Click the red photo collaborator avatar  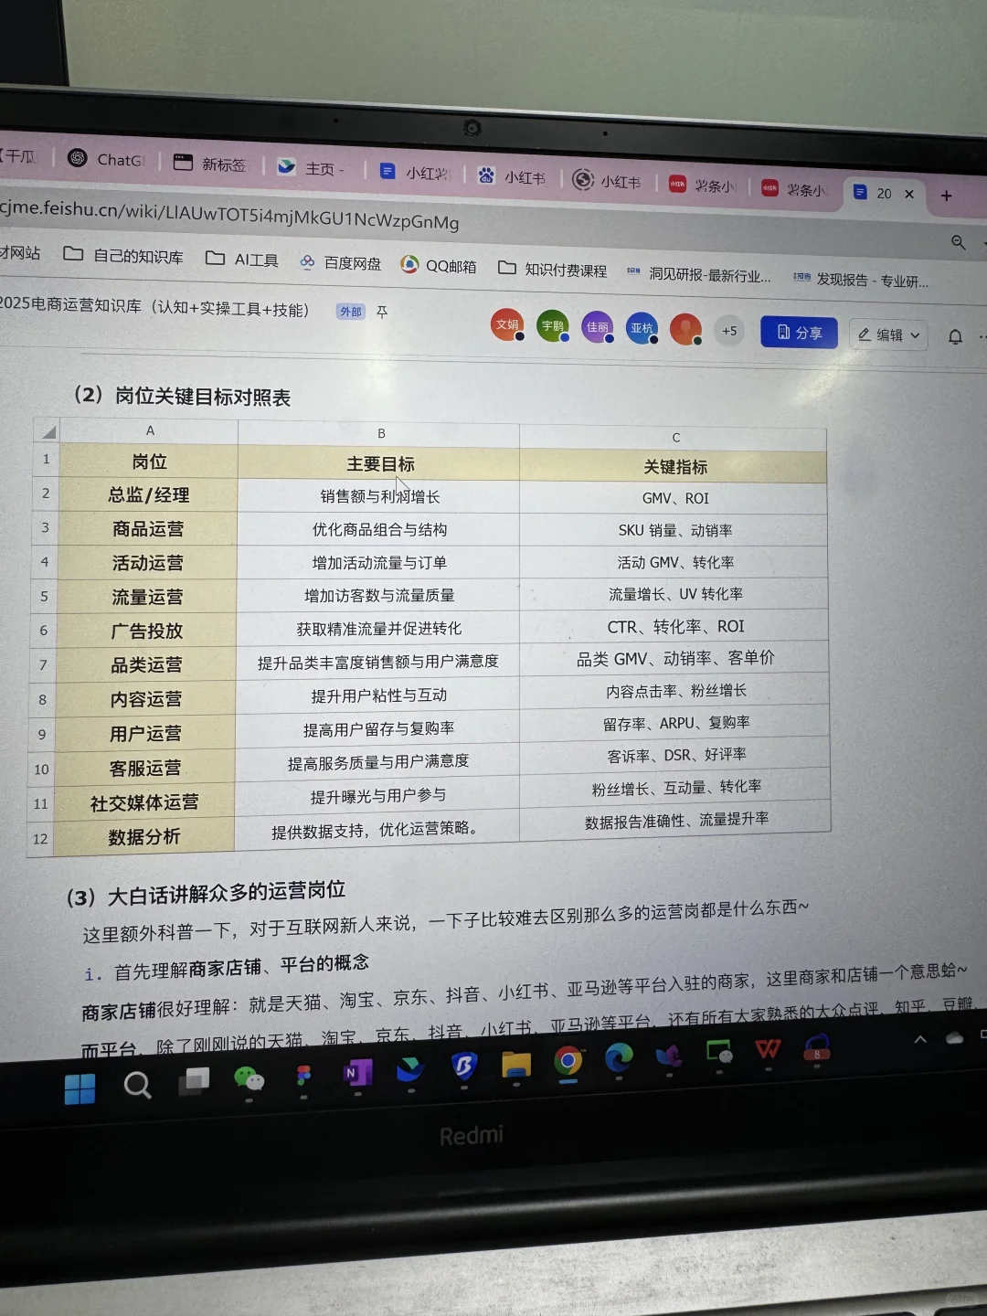[x=685, y=329]
